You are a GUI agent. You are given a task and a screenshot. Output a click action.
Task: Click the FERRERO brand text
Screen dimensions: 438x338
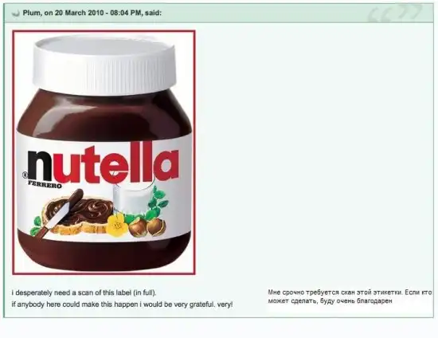point(45,185)
